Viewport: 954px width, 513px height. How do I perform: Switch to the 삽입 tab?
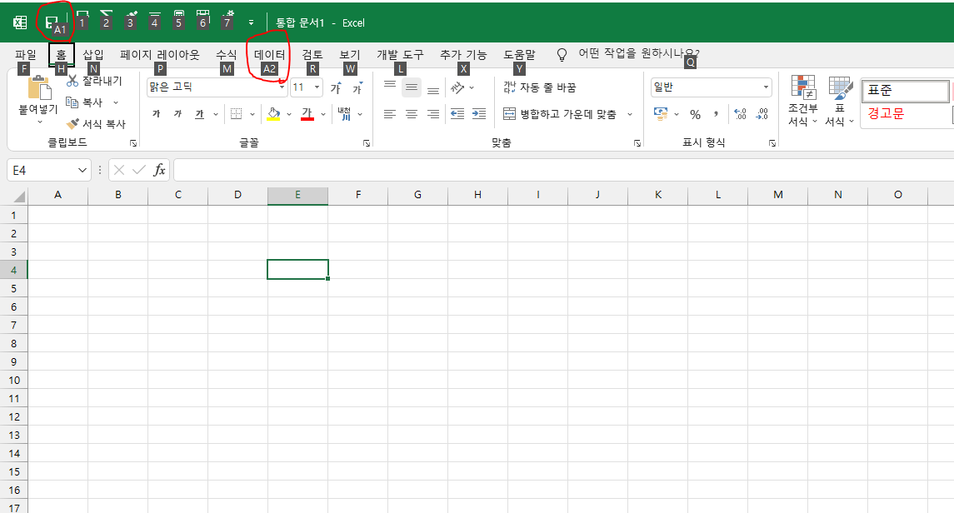pos(93,55)
